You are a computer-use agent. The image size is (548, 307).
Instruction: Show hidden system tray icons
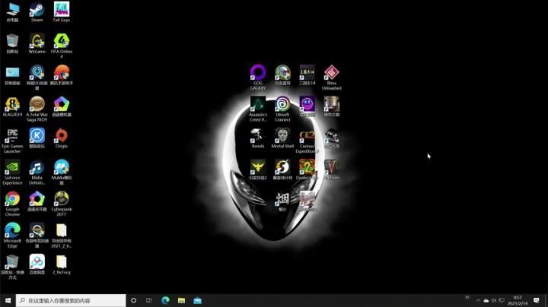(x=478, y=300)
